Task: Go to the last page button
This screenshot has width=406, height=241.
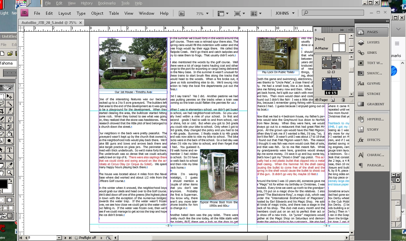Action: 70,238
